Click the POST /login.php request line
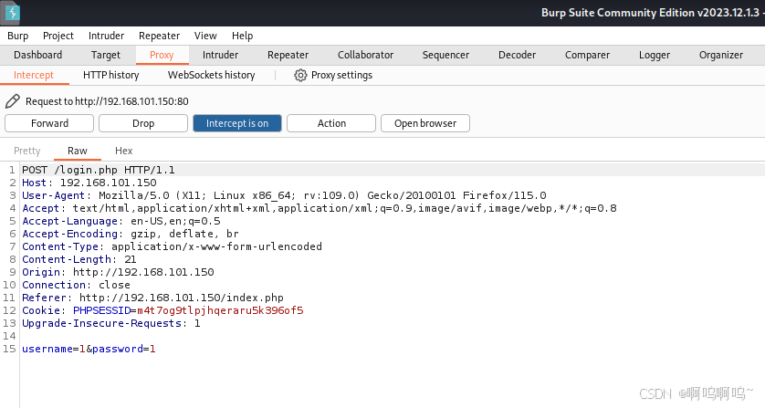Screen dimensions: 765x408 pos(99,170)
